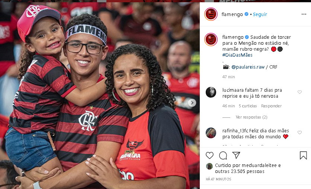Open #DiaDasMães hashtag

pos(237,55)
